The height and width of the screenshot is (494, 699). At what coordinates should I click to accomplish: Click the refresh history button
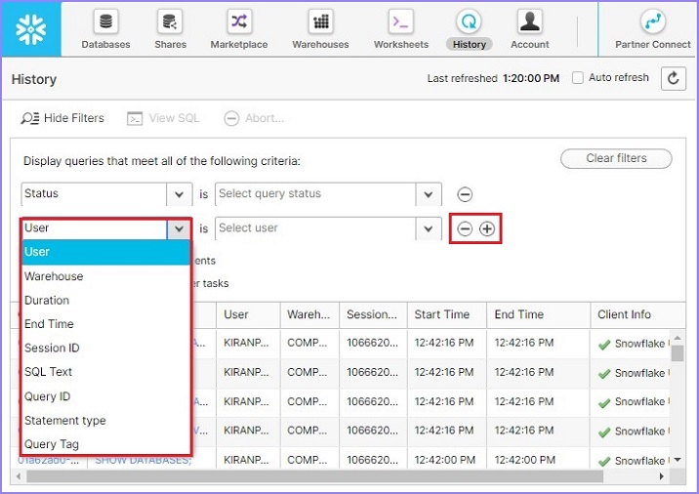(674, 78)
